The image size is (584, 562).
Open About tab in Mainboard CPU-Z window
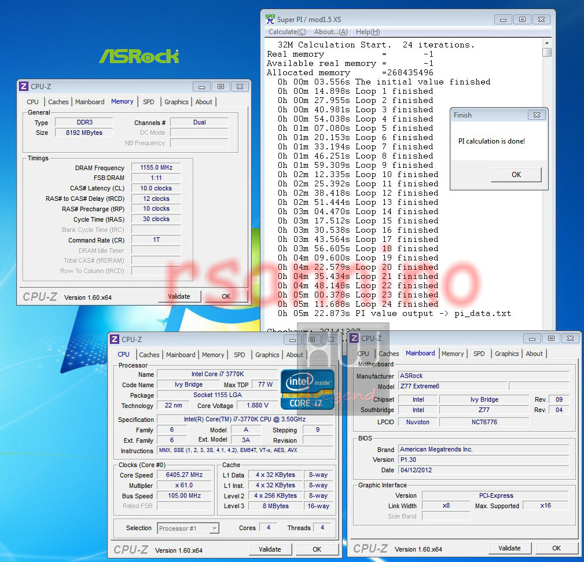534,354
